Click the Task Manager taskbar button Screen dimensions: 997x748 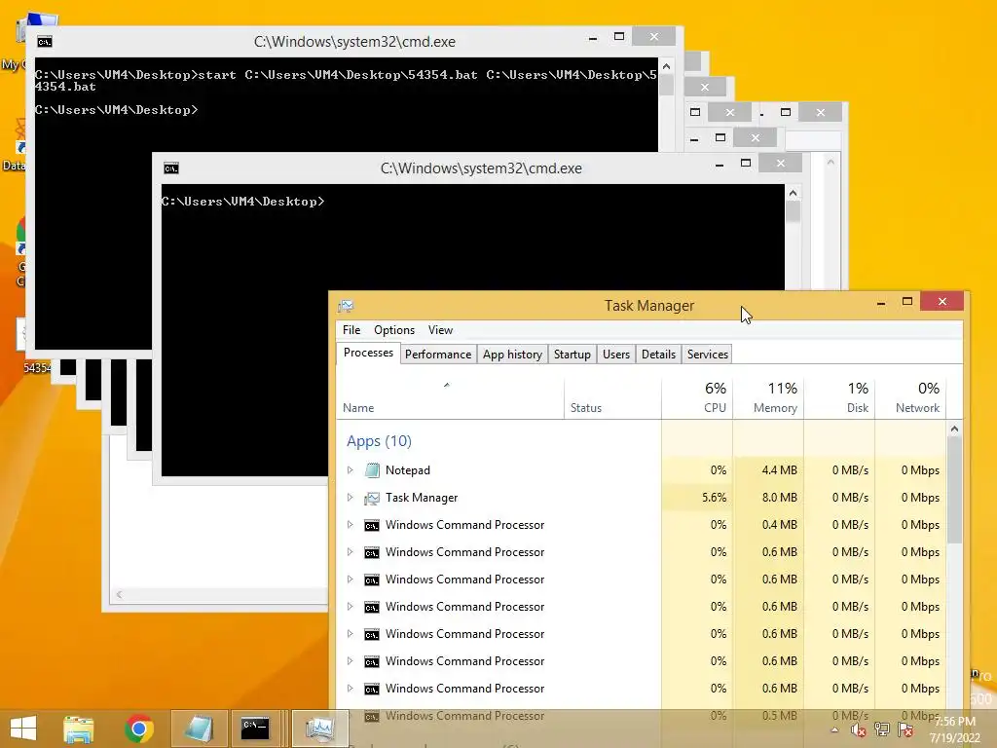(319, 729)
